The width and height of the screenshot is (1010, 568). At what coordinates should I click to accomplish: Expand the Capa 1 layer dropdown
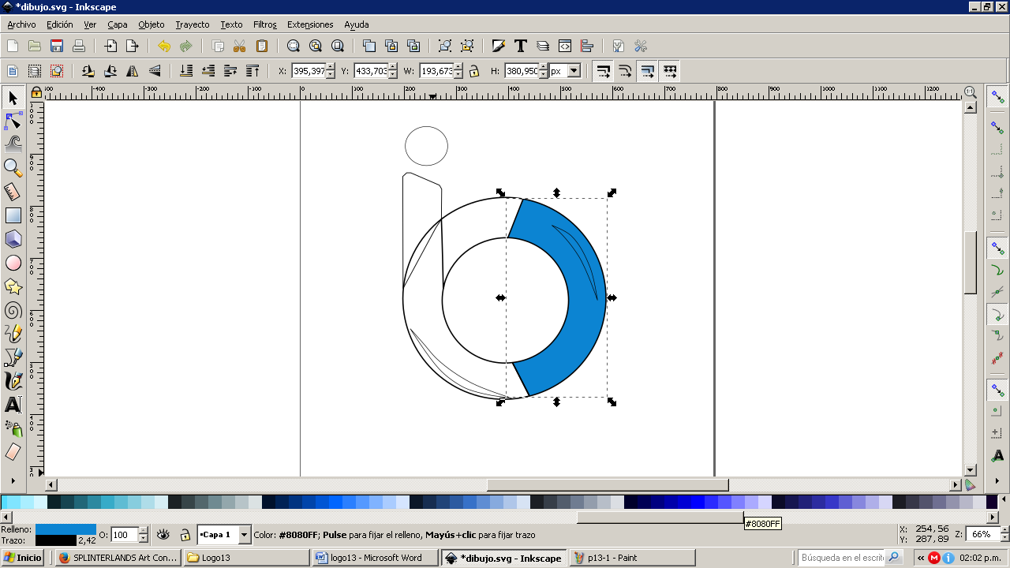pos(245,534)
